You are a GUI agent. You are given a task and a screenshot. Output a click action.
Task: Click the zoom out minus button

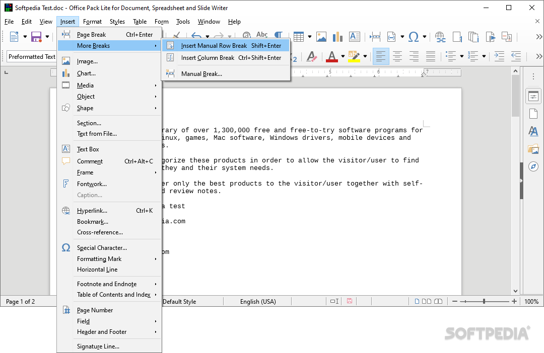(455, 301)
